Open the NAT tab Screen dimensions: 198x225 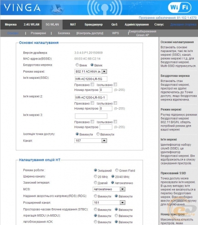click(x=73, y=24)
